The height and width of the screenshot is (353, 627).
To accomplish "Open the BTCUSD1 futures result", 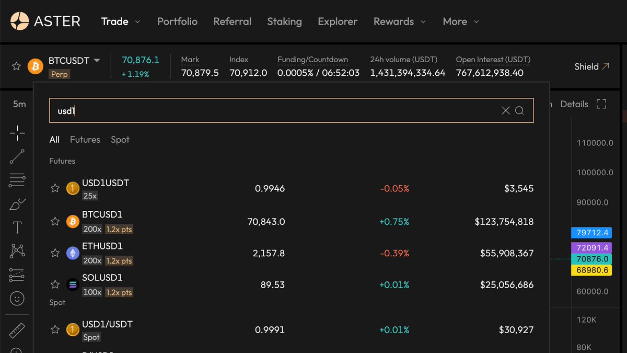I will pyautogui.click(x=292, y=222).
